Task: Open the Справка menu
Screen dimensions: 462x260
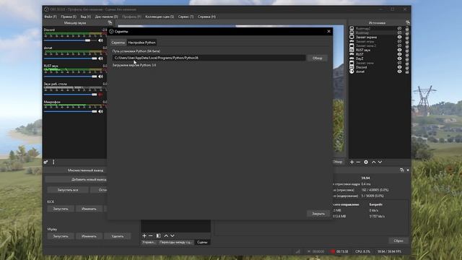Action: (x=206, y=17)
